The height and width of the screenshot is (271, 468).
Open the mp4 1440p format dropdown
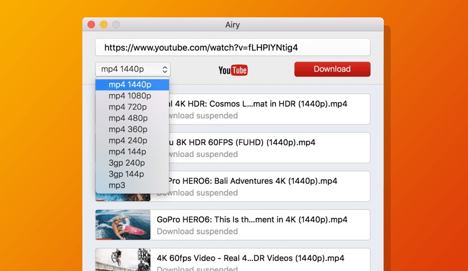(x=133, y=69)
